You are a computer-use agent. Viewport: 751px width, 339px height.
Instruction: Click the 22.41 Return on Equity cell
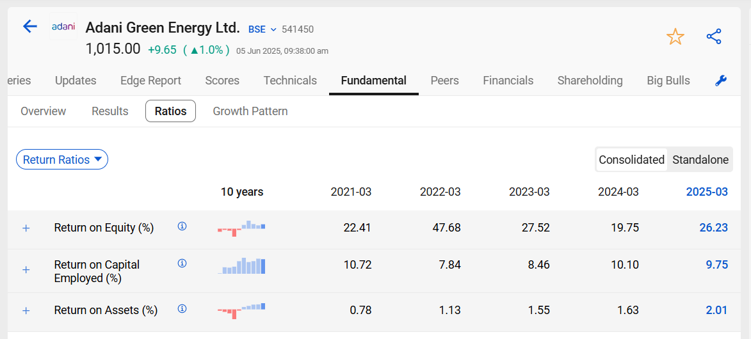357,228
